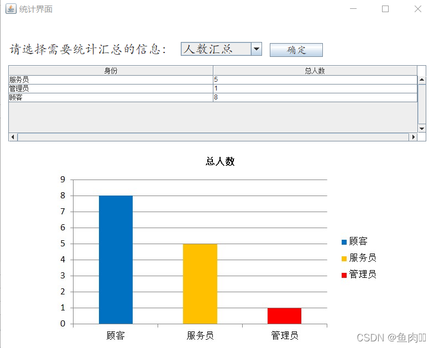Open the 人数汇总 statistics dropdown
The image size is (434, 348).
tap(221, 49)
